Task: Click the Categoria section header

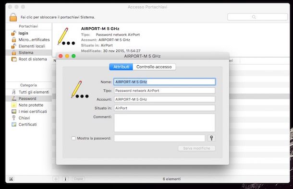Action: pyautogui.click(x=28, y=85)
